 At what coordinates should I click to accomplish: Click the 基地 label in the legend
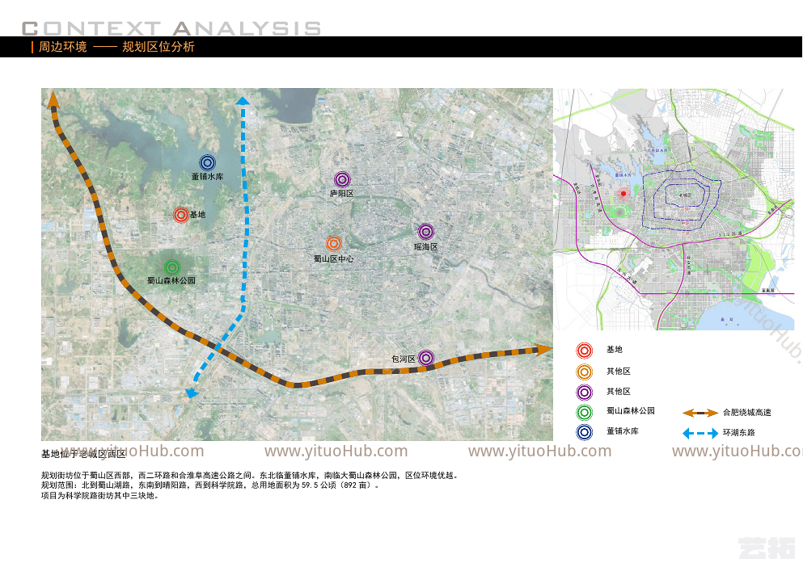click(x=615, y=350)
